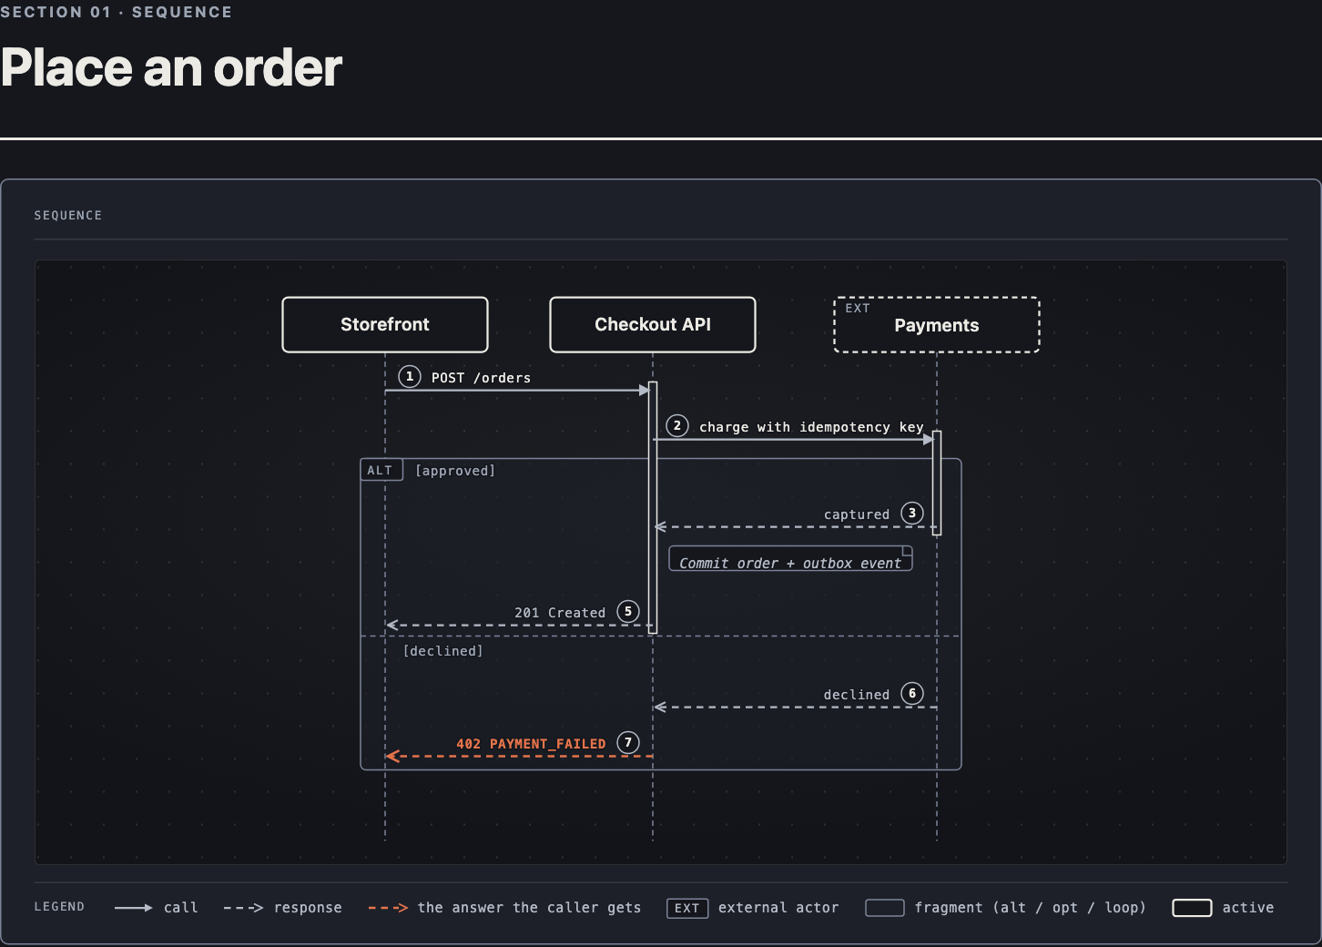Screen dimensions: 1322x947
Task: Click the Checkout API activation bar
Action: (653, 508)
